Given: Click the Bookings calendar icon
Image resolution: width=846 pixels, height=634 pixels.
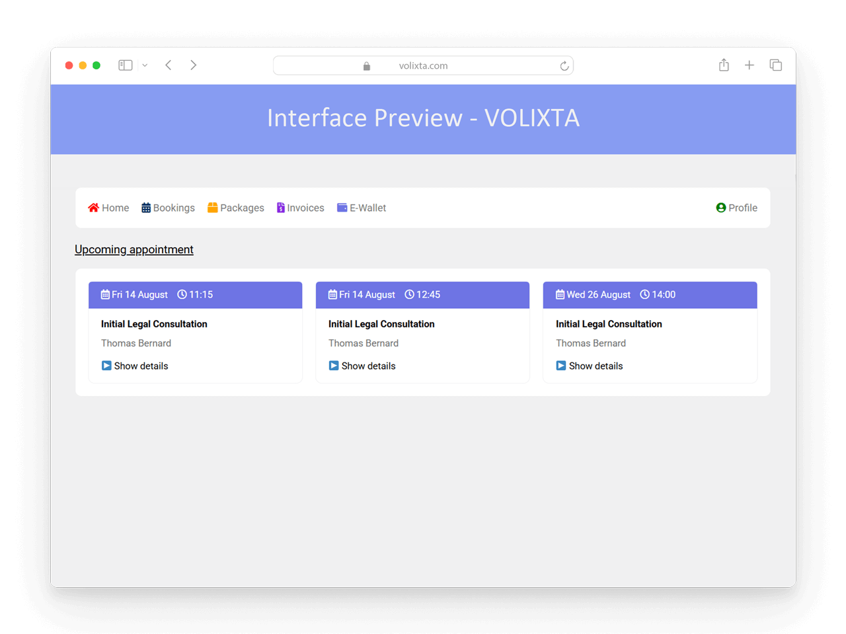Looking at the screenshot, I should [x=146, y=208].
